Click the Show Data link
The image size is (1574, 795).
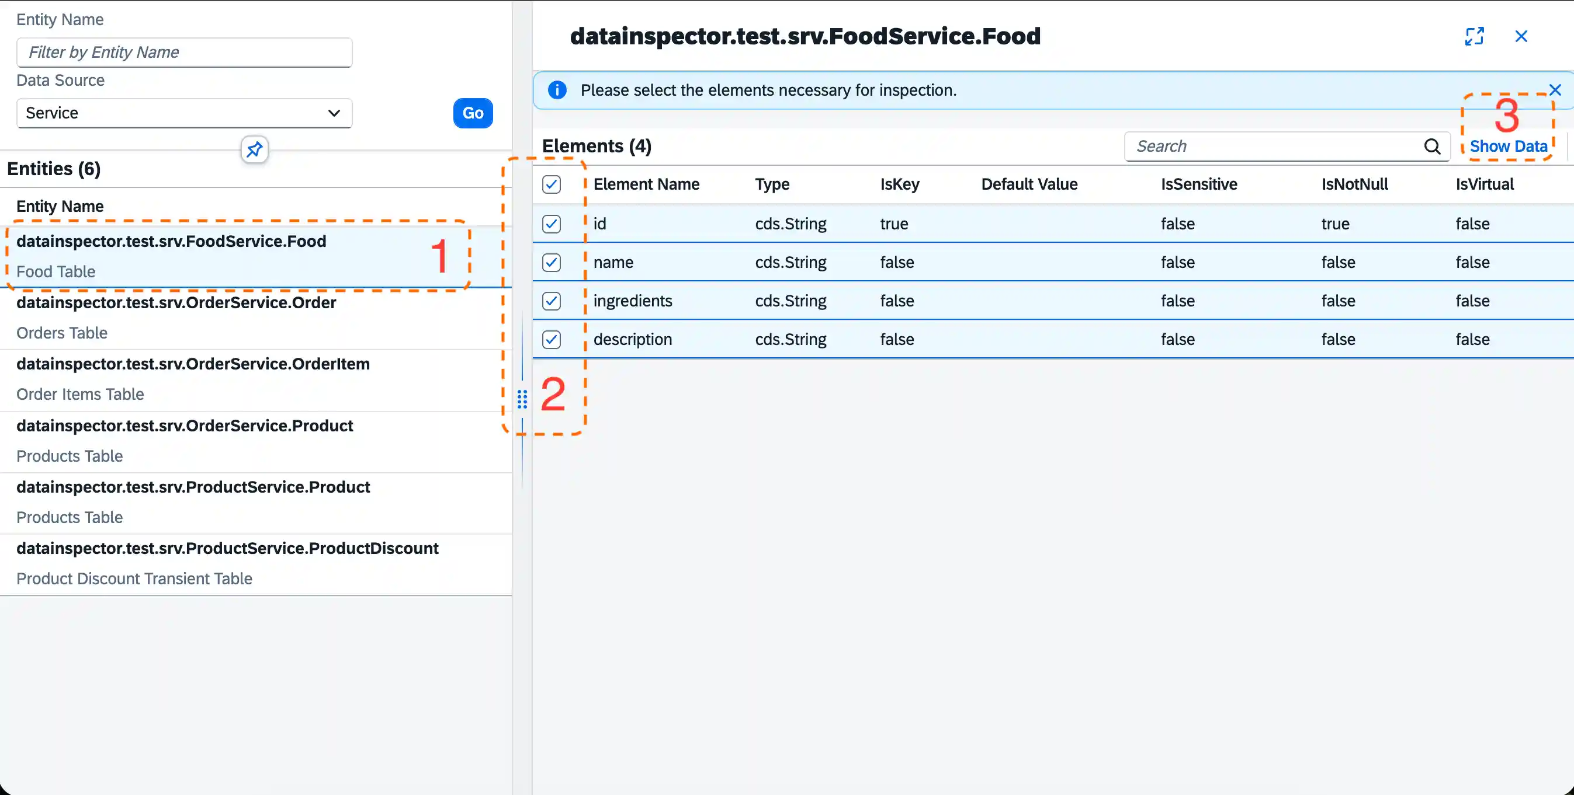[1508, 147]
